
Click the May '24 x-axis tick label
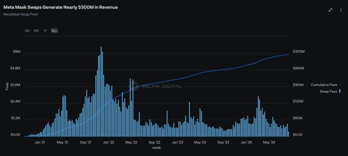coord(269,142)
